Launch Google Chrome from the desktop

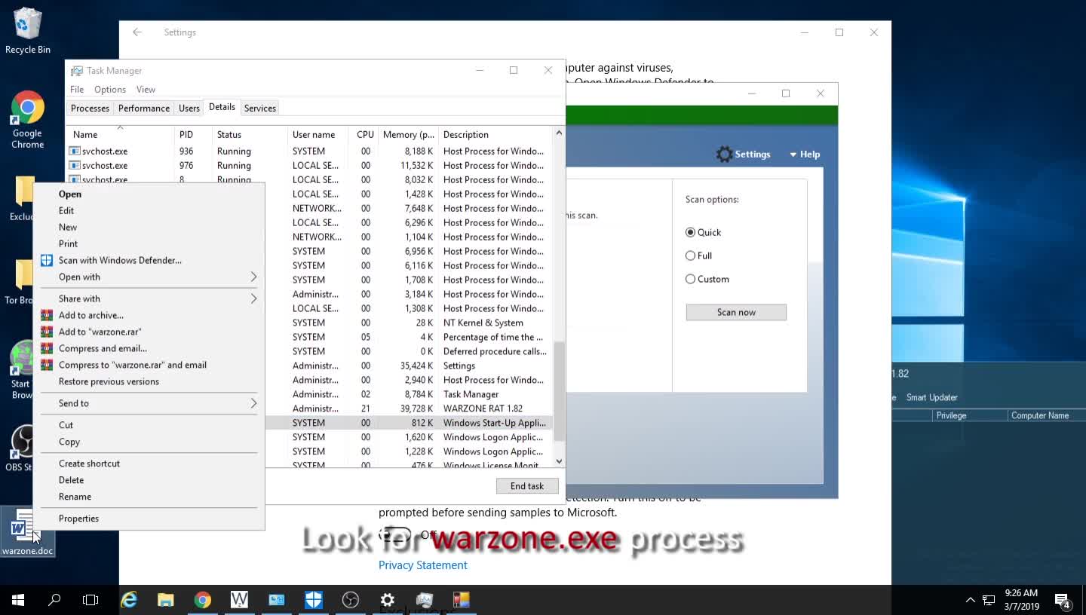pos(27,121)
